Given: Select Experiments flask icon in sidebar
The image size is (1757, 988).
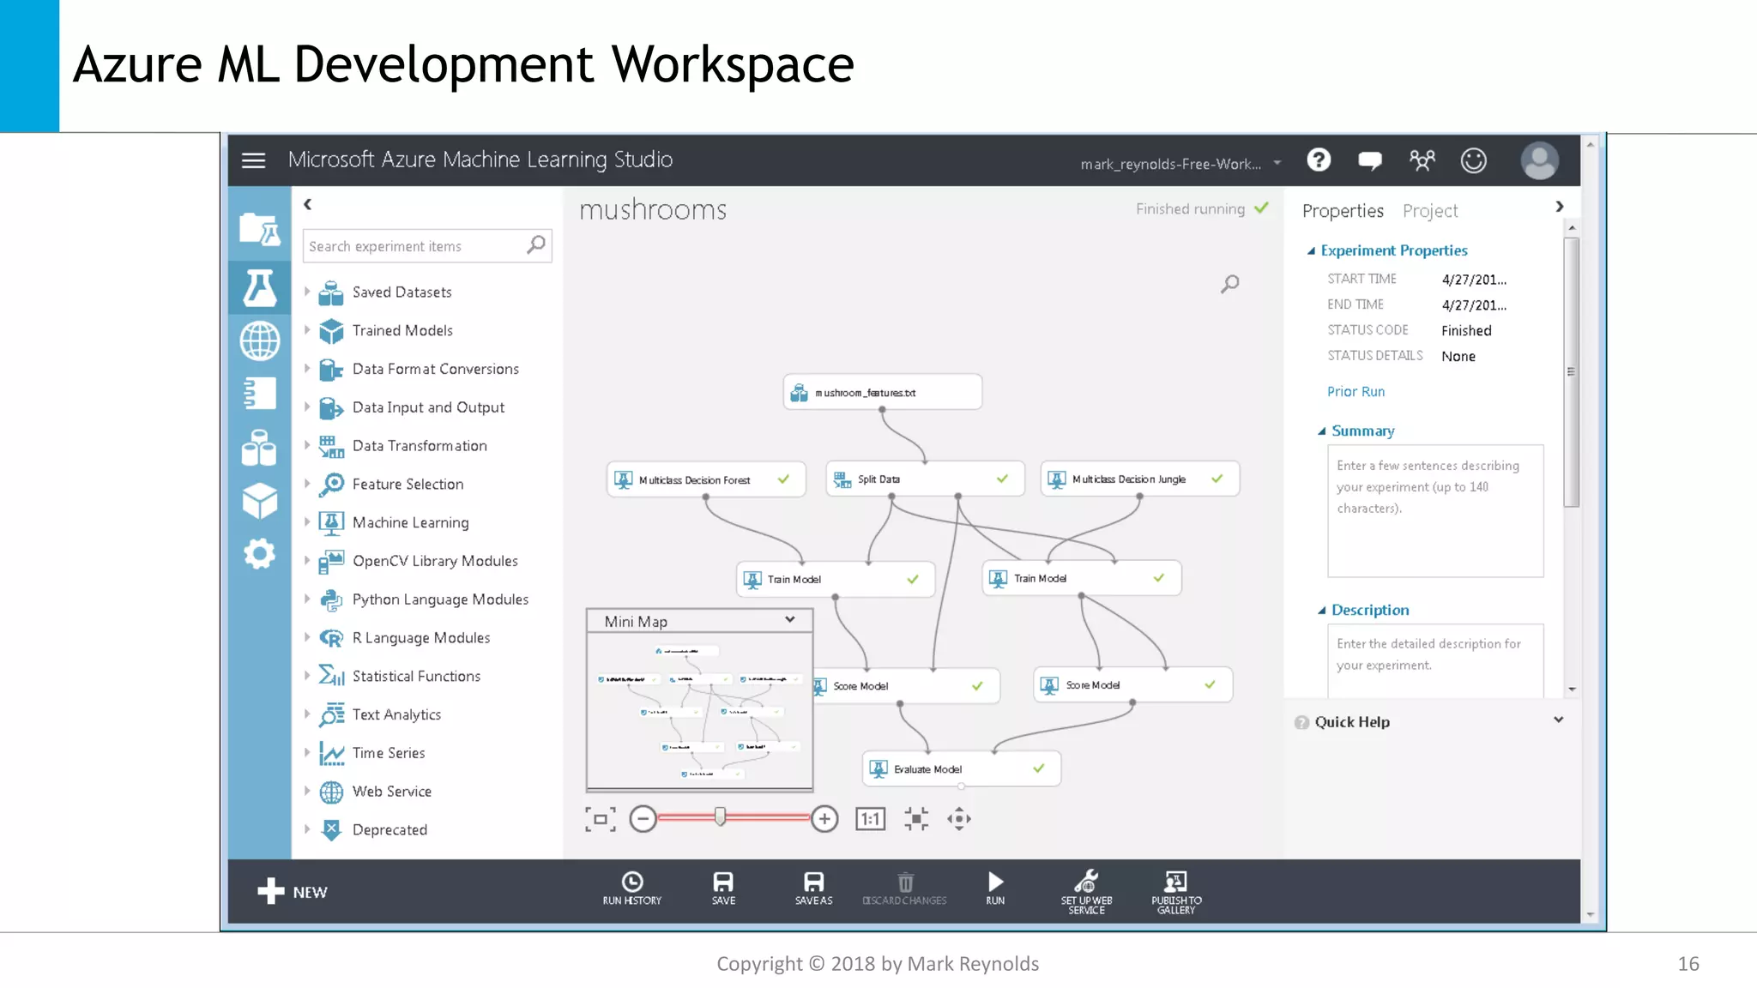Looking at the screenshot, I should [x=259, y=287].
